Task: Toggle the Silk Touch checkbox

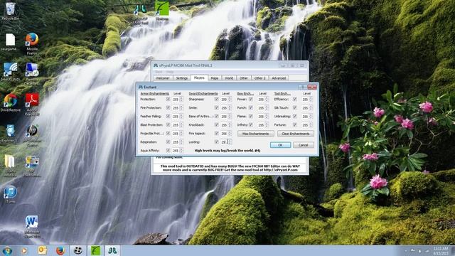Action: click(295, 107)
